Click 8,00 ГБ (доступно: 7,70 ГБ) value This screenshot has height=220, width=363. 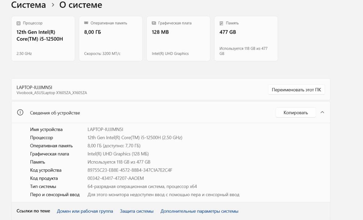(114, 146)
